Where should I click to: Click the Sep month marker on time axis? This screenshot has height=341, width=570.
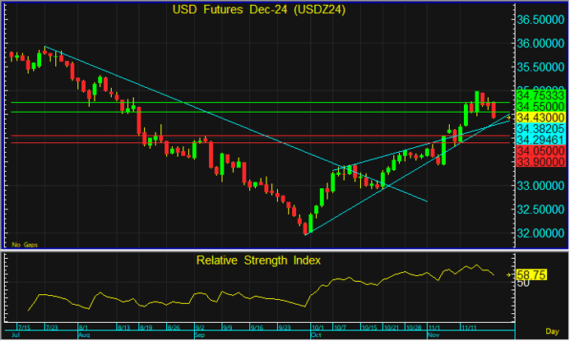tap(199, 336)
